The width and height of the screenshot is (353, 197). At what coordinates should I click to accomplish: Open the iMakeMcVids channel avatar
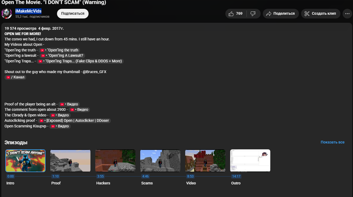click(x=7, y=13)
